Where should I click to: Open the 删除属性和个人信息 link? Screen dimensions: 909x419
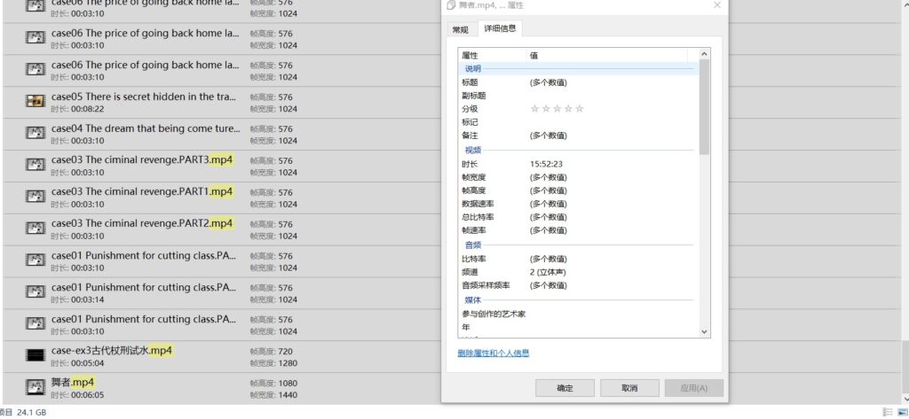click(493, 353)
